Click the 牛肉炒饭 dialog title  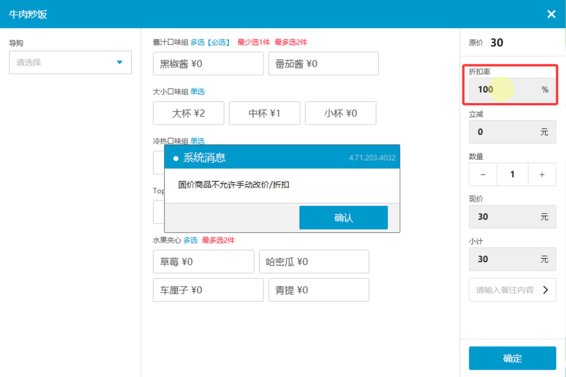pyautogui.click(x=28, y=14)
